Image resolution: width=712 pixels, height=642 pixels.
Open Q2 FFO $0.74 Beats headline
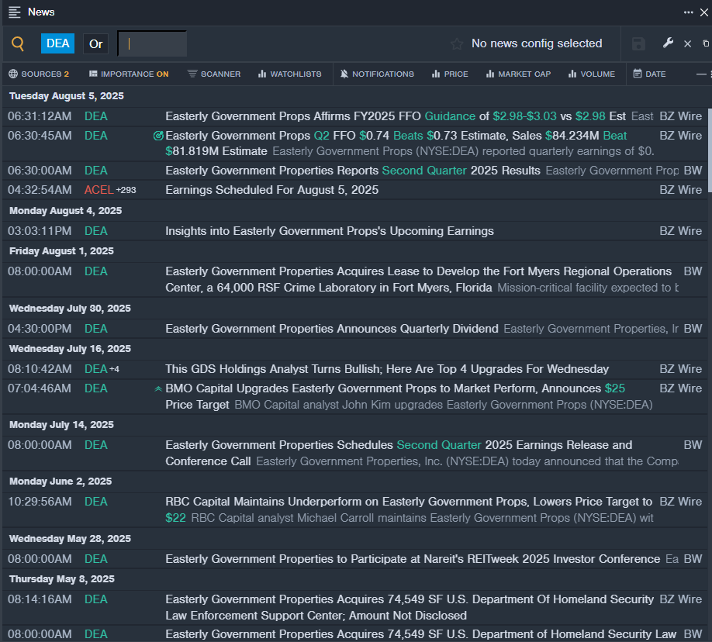(396, 143)
